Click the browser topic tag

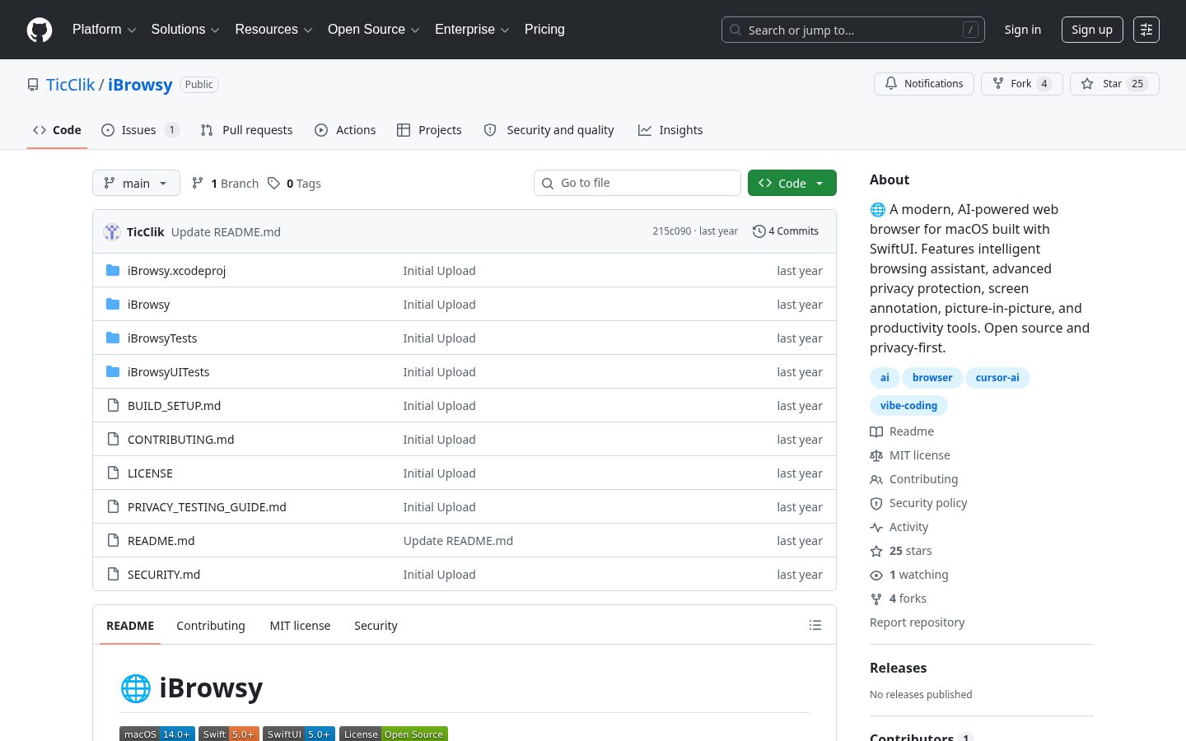[x=932, y=378]
